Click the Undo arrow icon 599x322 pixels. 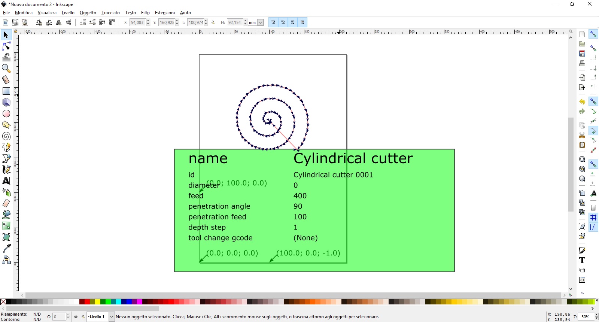click(x=582, y=101)
